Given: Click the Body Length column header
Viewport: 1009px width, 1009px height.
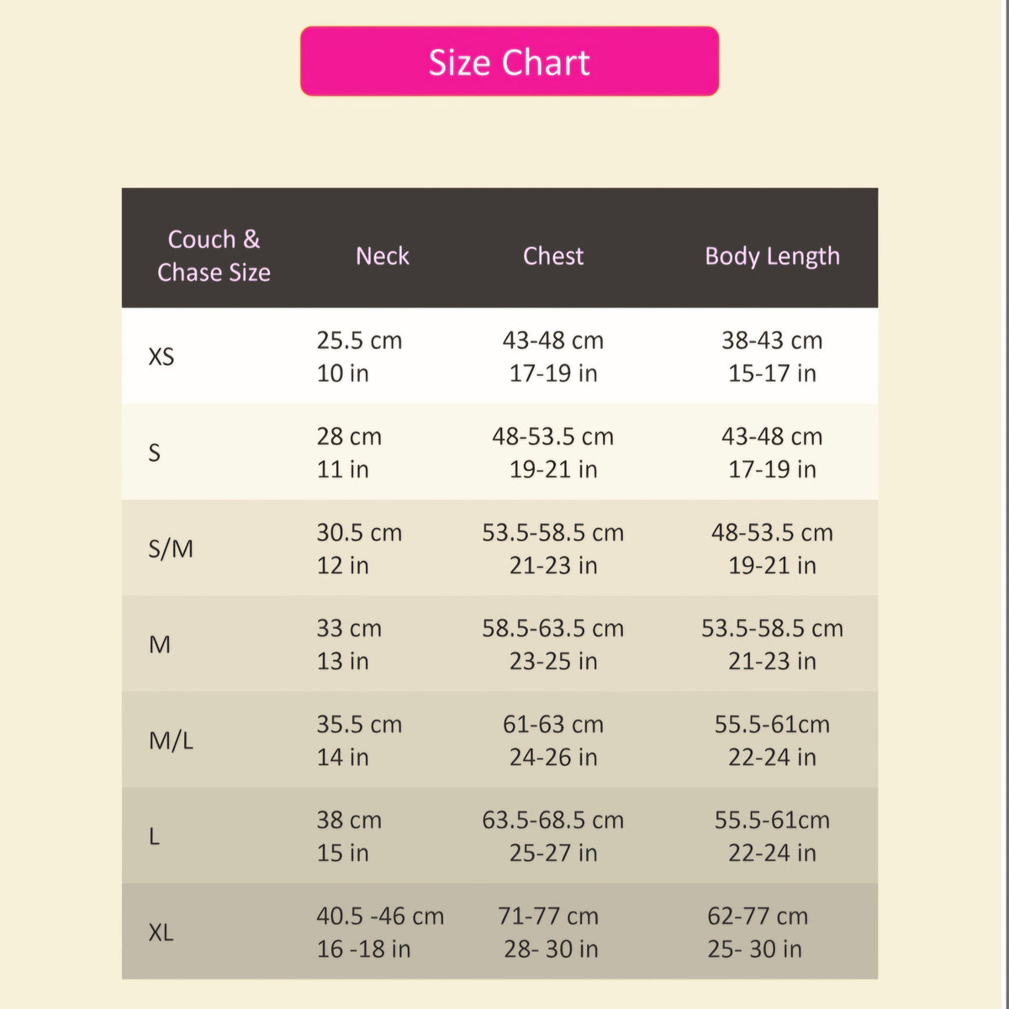Looking at the screenshot, I should pos(773,256).
